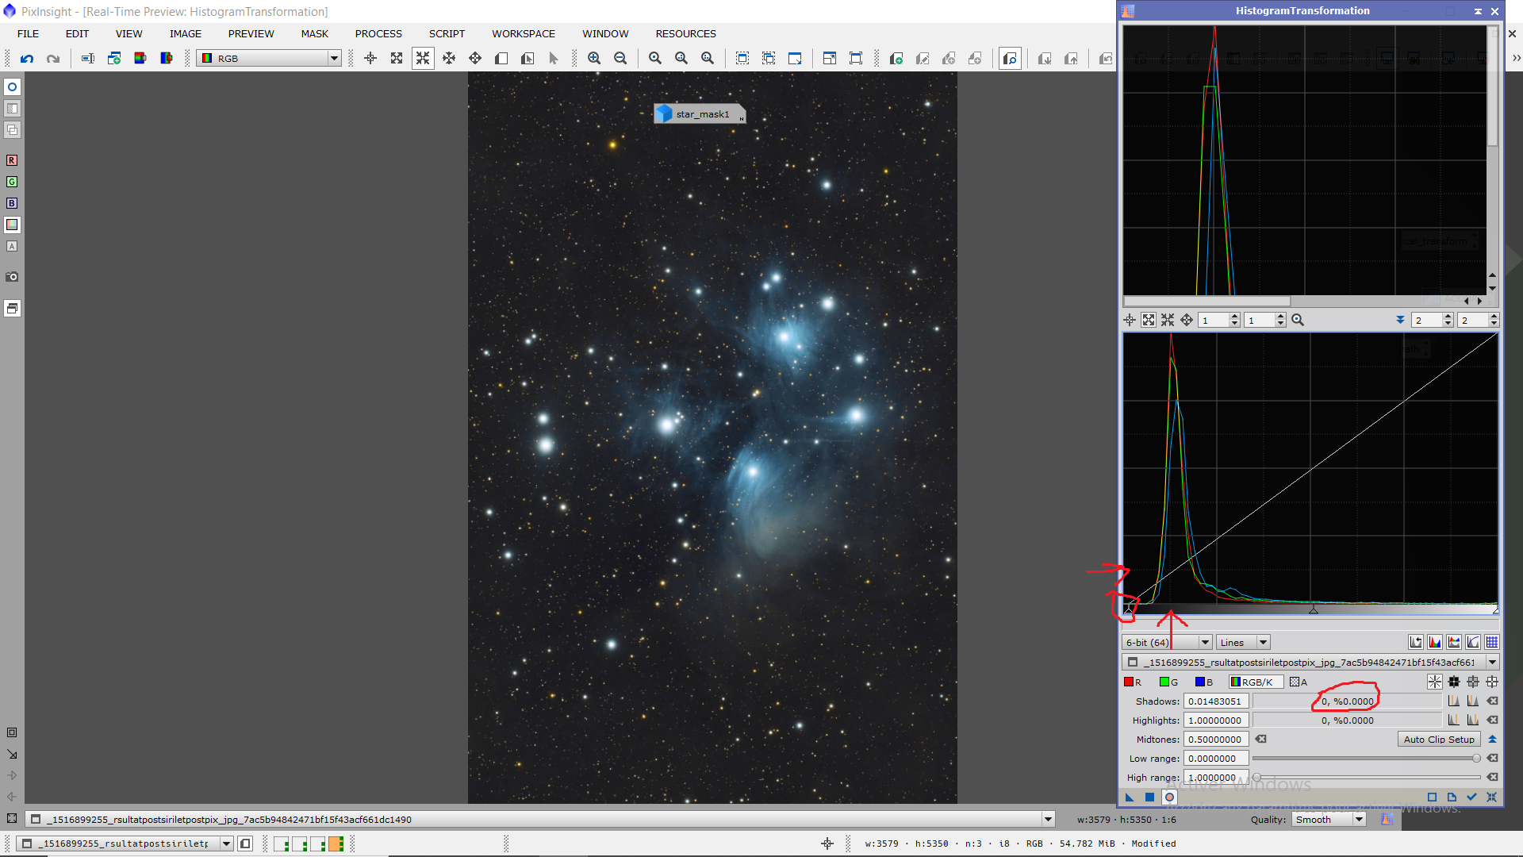Viewport: 1523px width, 857px height.
Task: Click the Apply square button
Action: 1149,797
